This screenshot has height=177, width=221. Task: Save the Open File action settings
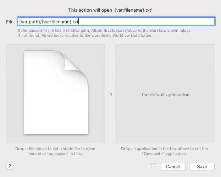click(202, 167)
